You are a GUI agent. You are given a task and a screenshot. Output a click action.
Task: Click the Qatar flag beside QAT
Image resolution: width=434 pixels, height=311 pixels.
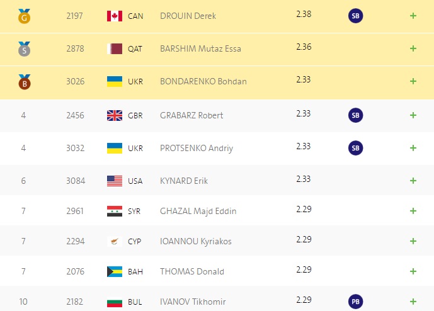point(115,48)
